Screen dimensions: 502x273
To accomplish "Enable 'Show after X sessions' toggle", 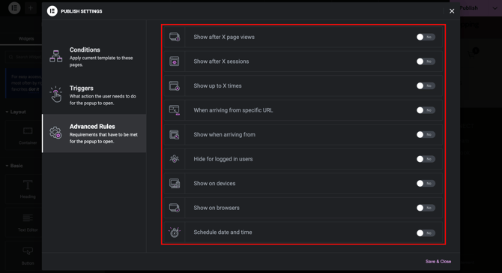I will pyautogui.click(x=426, y=61).
